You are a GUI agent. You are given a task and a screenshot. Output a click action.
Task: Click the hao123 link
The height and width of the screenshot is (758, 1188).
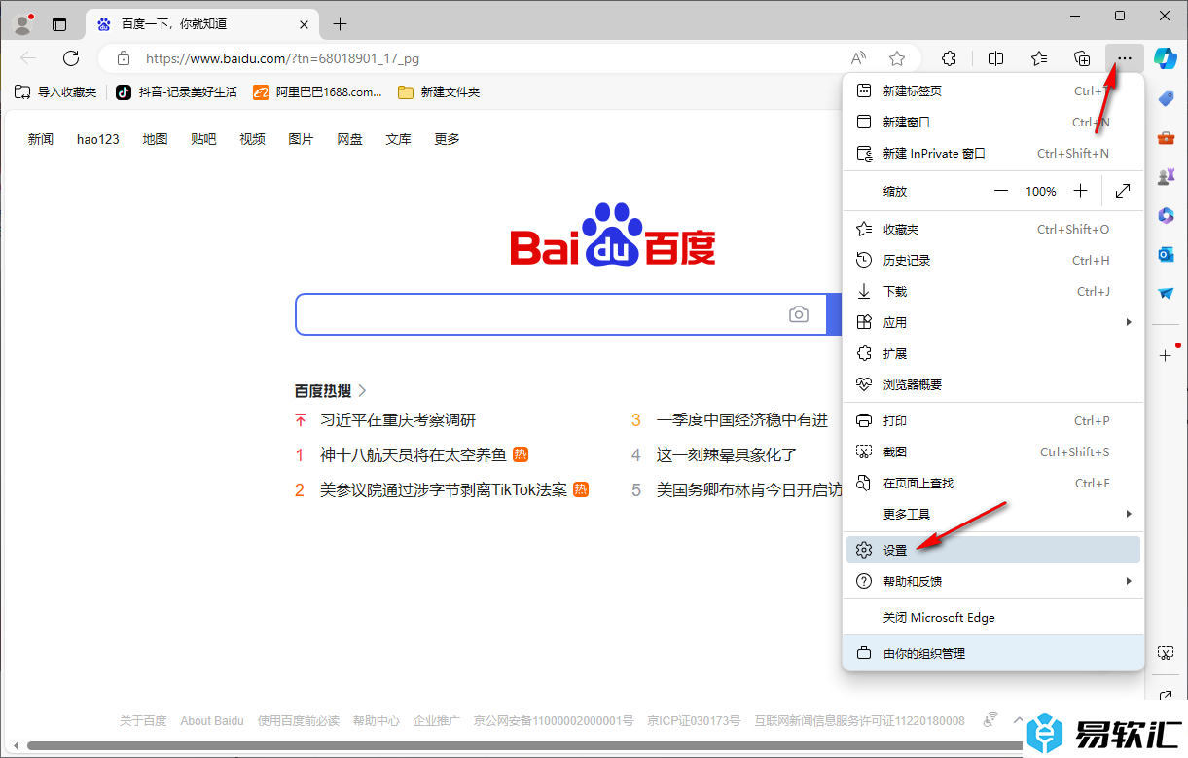(98, 139)
